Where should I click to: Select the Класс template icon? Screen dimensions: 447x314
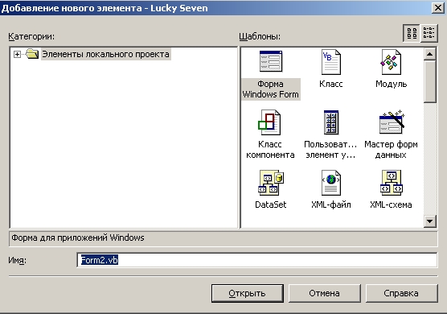click(331, 62)
